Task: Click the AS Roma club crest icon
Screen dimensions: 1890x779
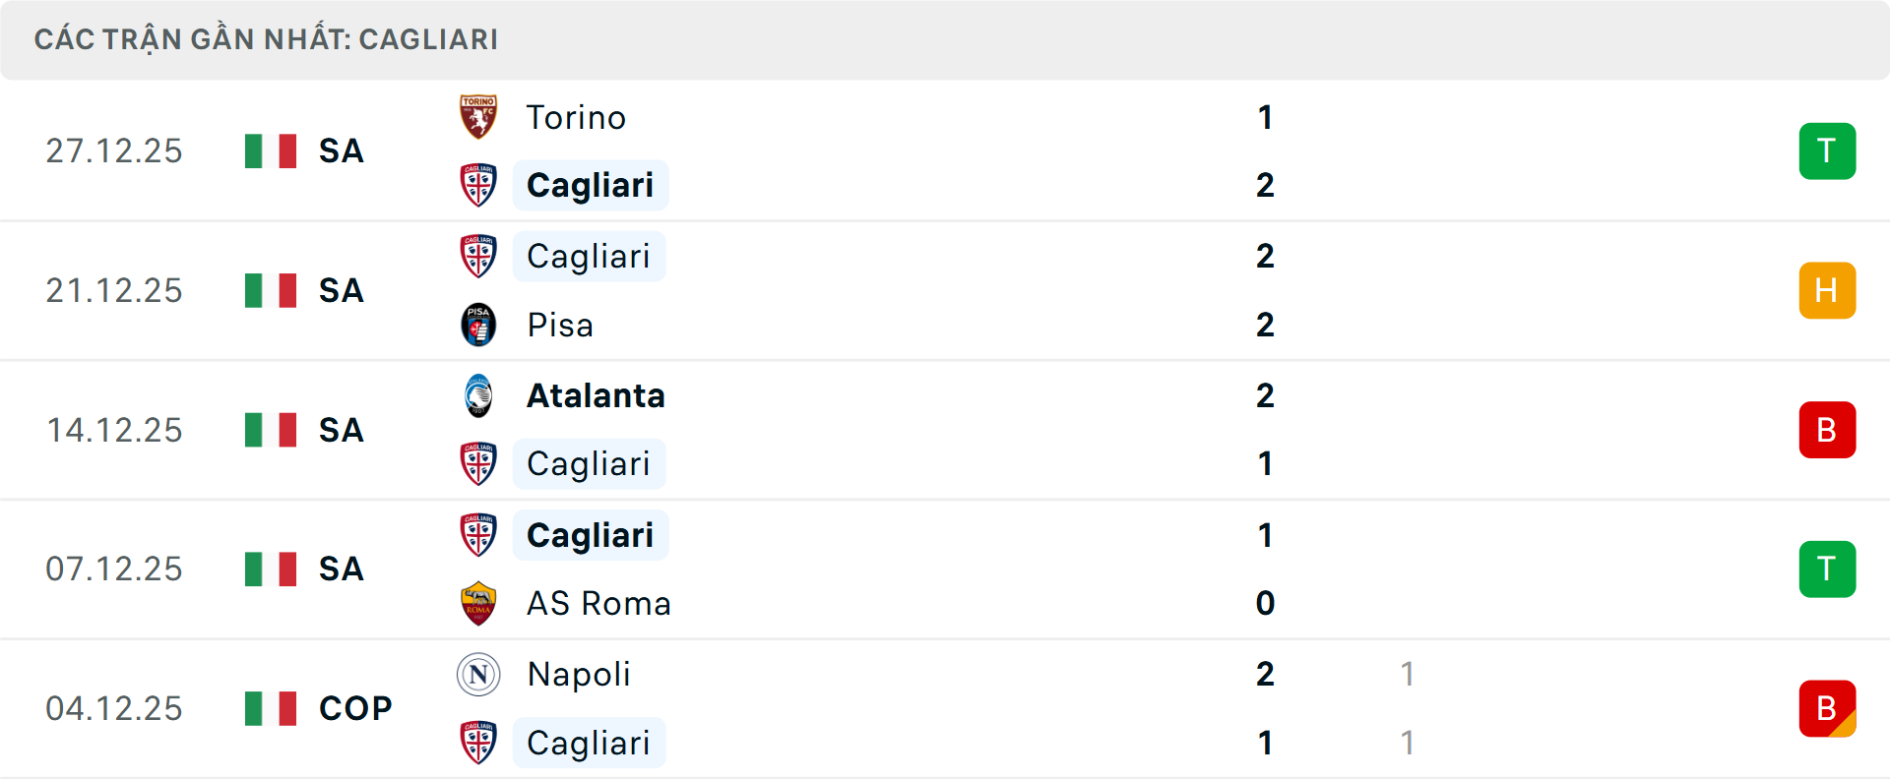Action: [x=478, y=603]
